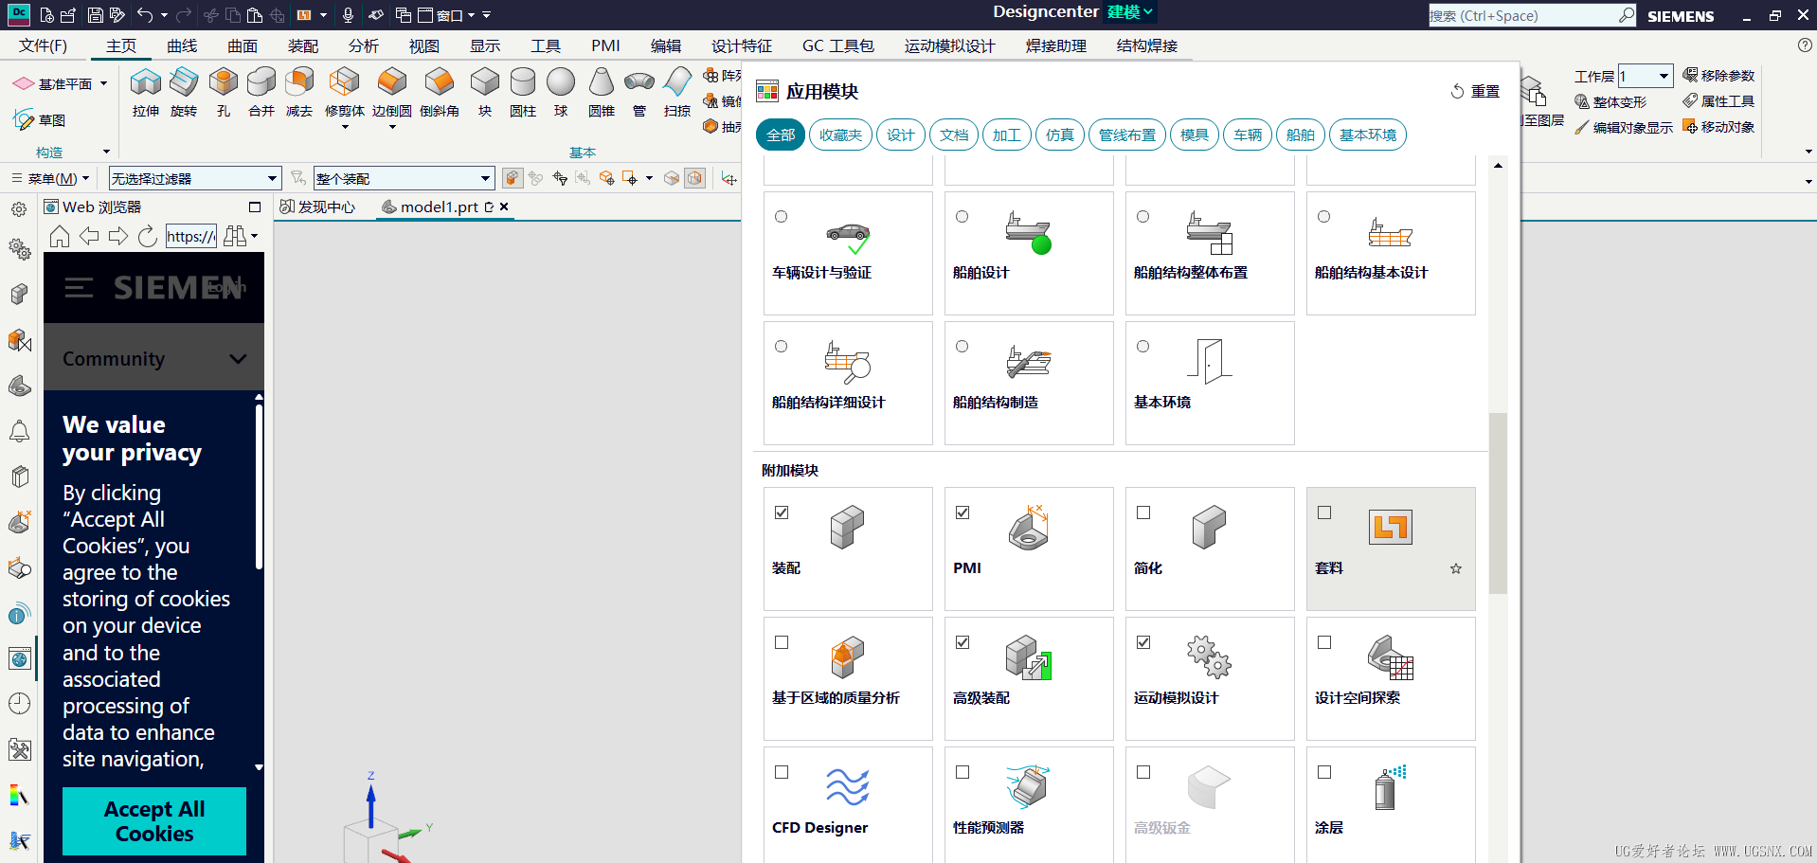Go to home page in Web browser panel

(60, 236)
